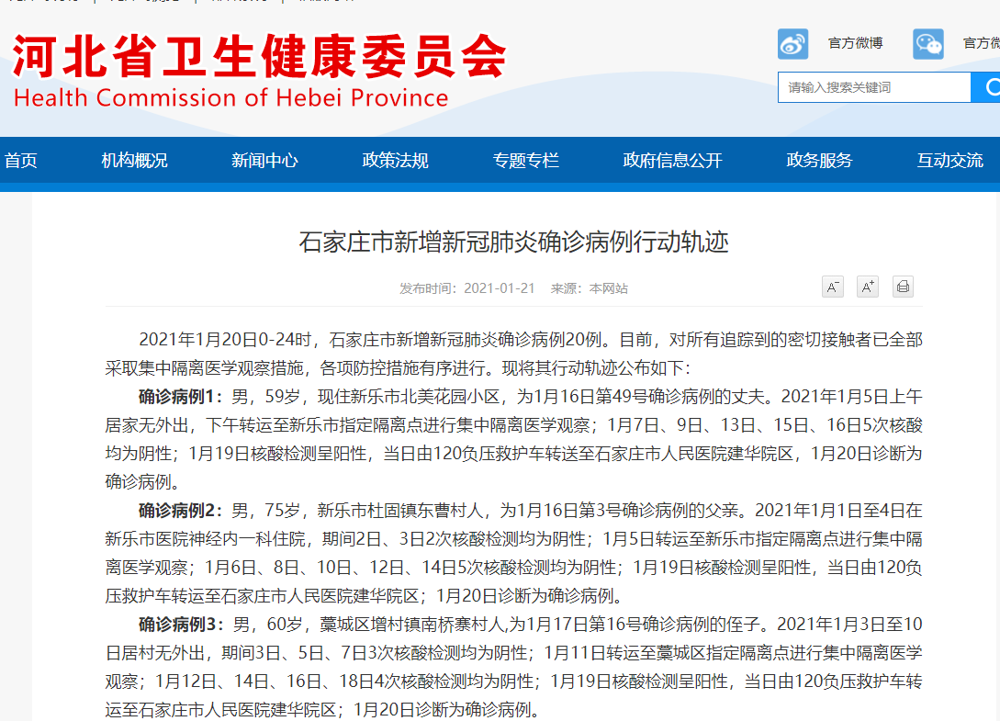Open 新闻中心 navigation item

[264, 160]
